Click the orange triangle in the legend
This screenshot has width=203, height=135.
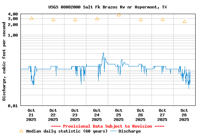coord(21,131)
